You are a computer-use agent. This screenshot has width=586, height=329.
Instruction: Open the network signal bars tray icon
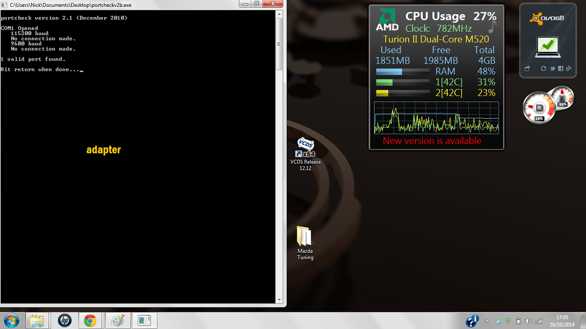(x=539, y=321)
